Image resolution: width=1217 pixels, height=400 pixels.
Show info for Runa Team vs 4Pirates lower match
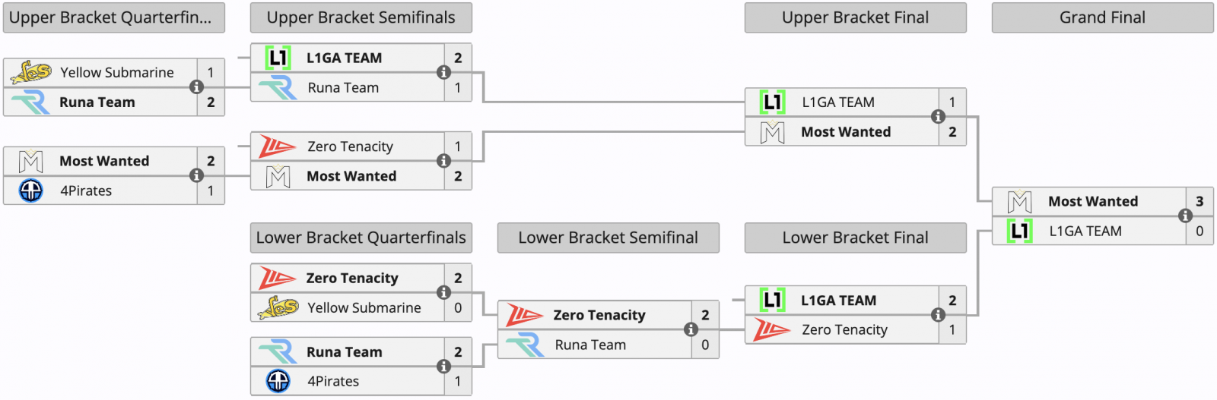[x=443, y=367]
